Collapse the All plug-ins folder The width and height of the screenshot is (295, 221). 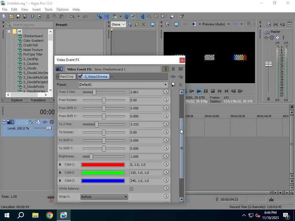point(9,31)
